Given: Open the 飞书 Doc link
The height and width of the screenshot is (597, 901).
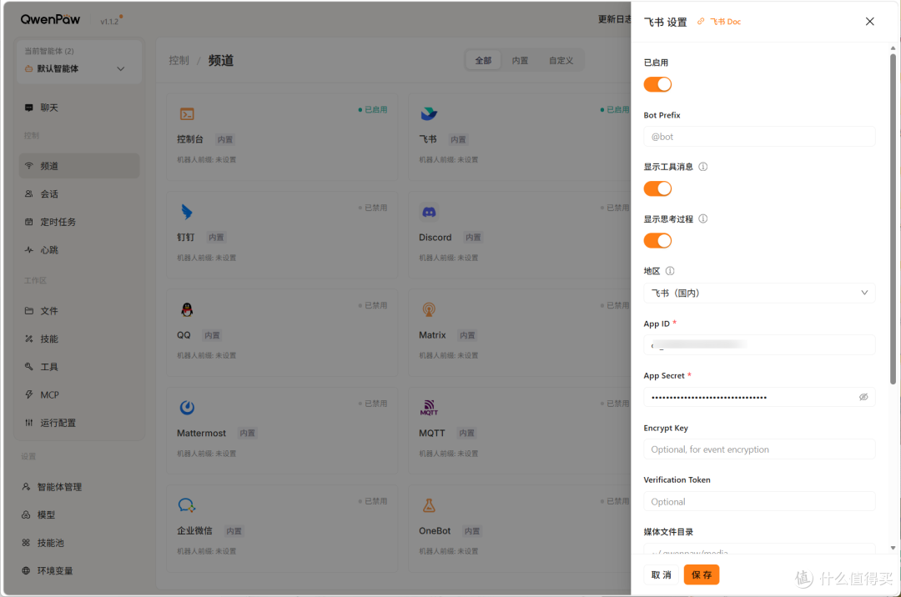Looking at the screenshot, I should click(719, 22).
